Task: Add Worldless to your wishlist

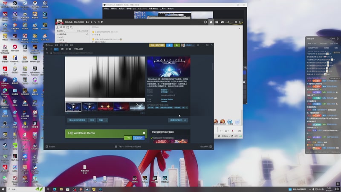Action: (x=77, y=120)
